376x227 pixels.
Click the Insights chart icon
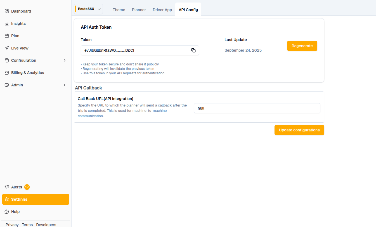tap(7, 23)
